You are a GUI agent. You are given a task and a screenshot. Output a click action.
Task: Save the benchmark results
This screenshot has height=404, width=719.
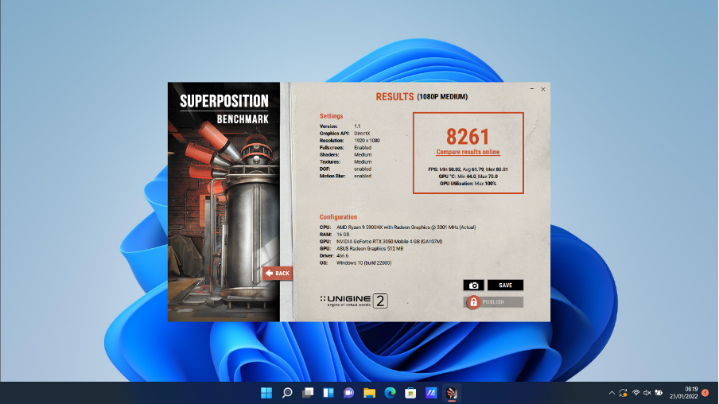[x=505, y=286]
